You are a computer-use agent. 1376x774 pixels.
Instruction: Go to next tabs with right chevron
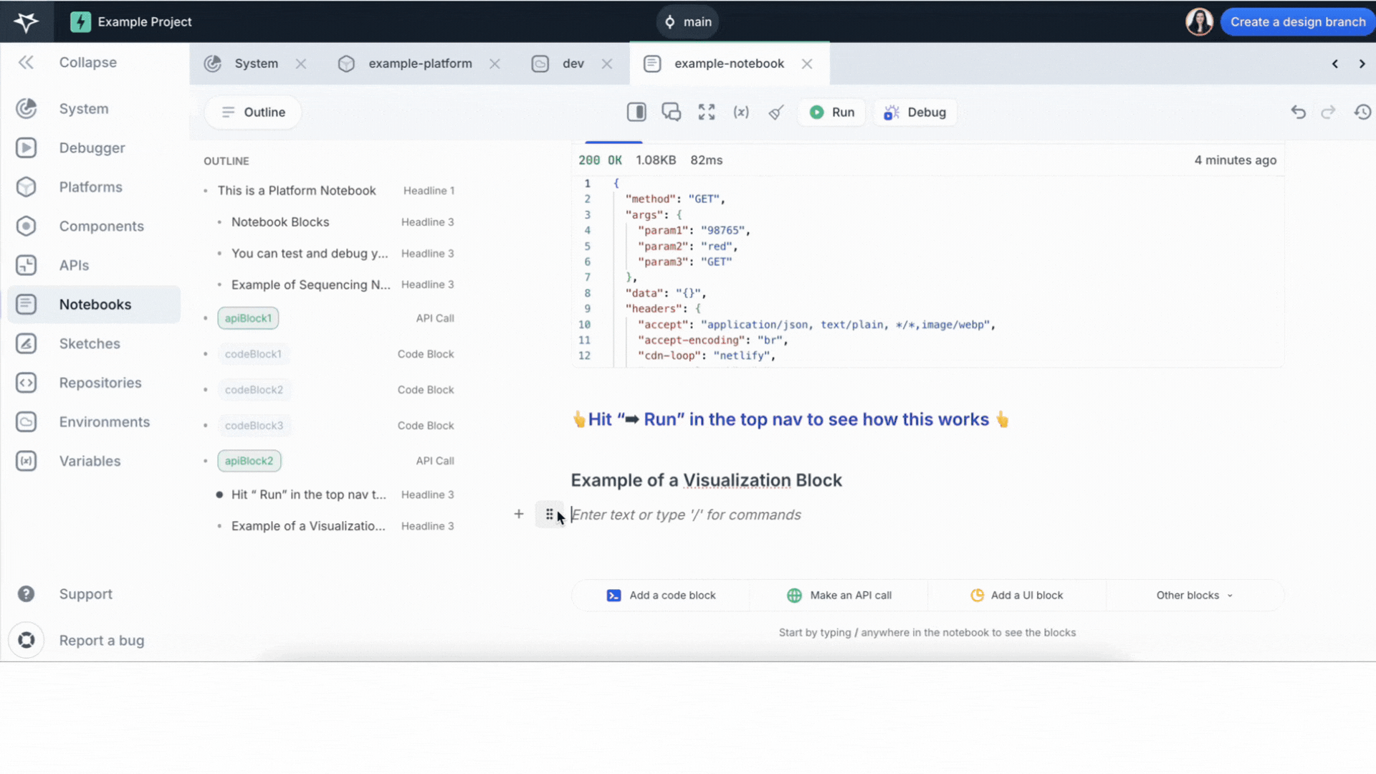[x=1362, y=64]
